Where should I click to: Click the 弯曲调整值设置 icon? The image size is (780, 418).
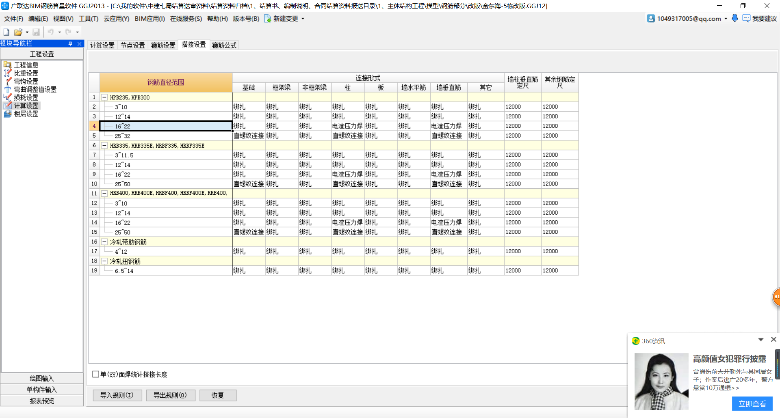pos(7,89)
